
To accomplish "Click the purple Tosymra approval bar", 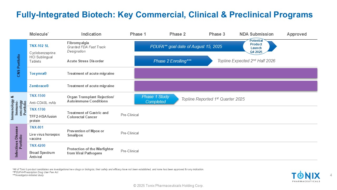I will (x=226, y=73).
